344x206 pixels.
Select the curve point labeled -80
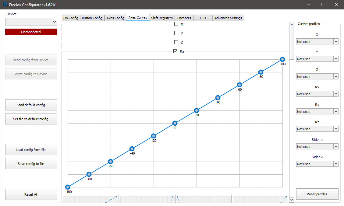click(x=89, y=174)
